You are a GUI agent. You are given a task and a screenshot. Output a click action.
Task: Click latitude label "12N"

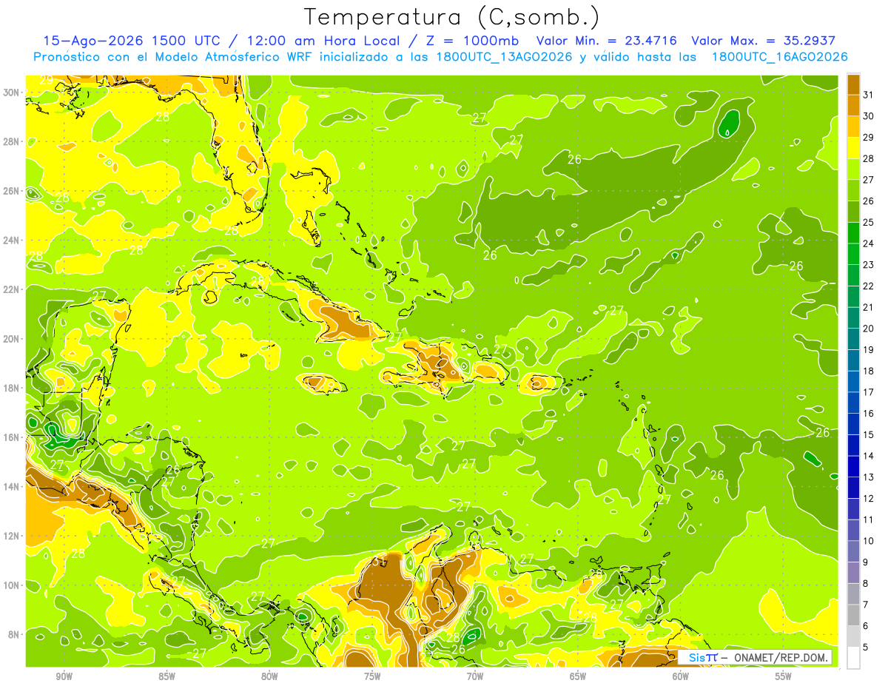12,536
